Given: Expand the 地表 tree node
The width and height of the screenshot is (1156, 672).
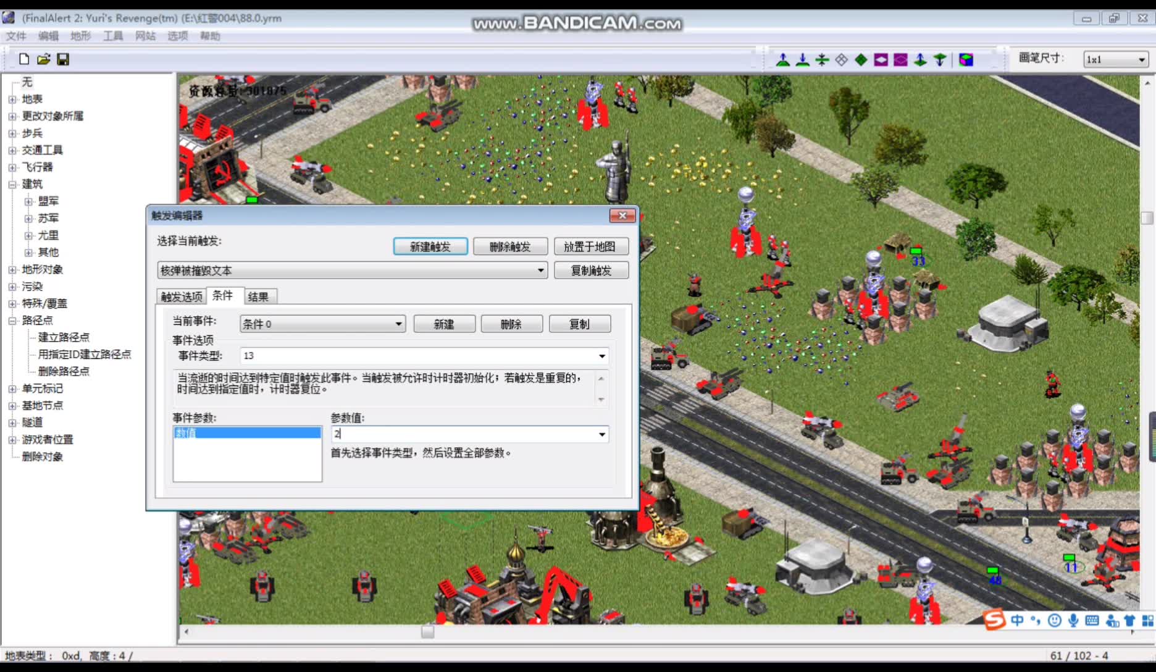Looking at the screenshot, I should (12, 99).
